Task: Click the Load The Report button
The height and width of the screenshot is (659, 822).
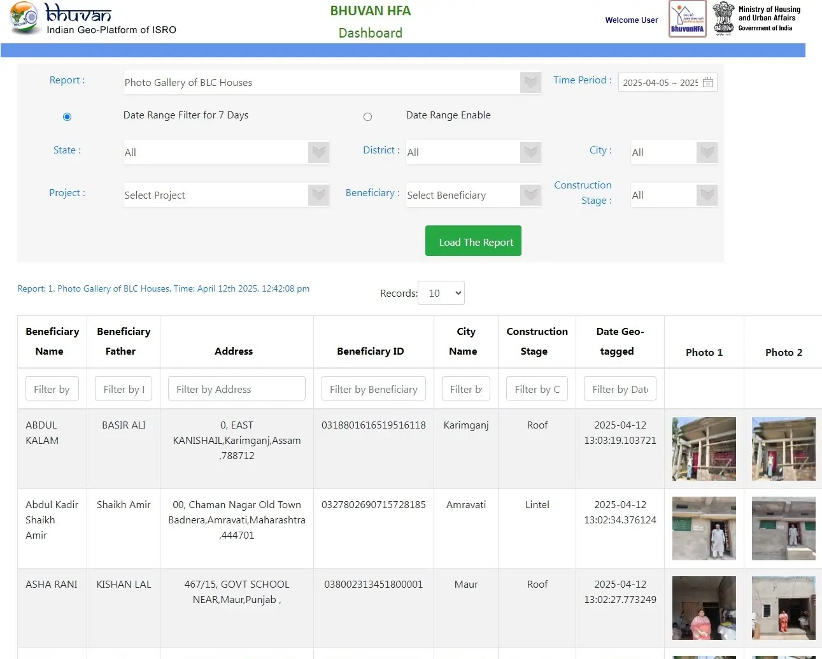Action: pos(473,241)
